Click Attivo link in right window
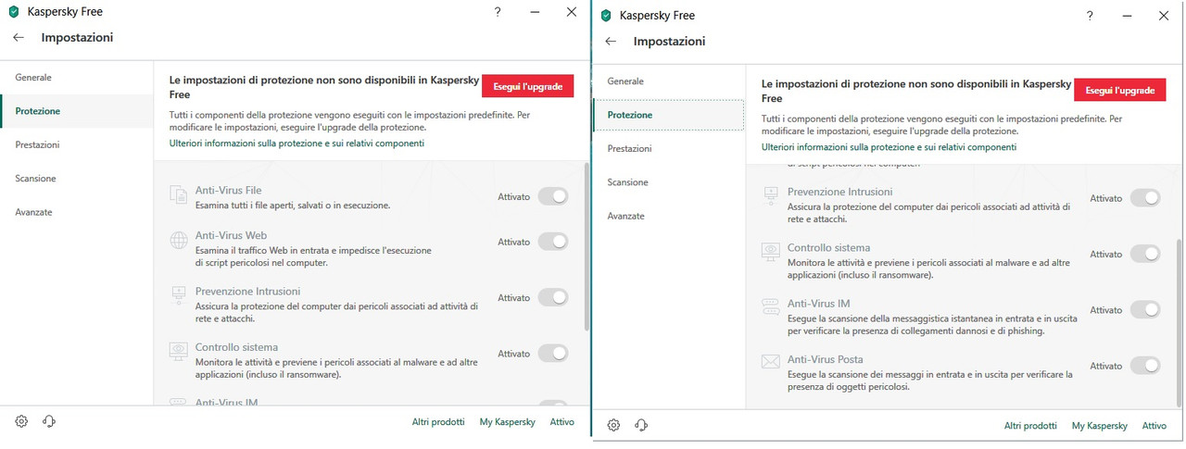The width and height of the screenshot is (1186, 449). (x=1154, y=425)
